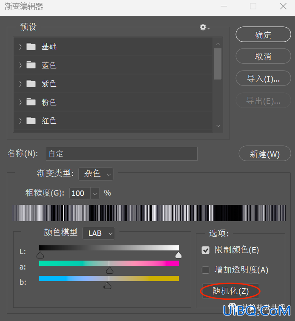295x321 pixels.
Task: Expand the 粉色 preset group
Action: pyautogui.click(x=20, y=102)
